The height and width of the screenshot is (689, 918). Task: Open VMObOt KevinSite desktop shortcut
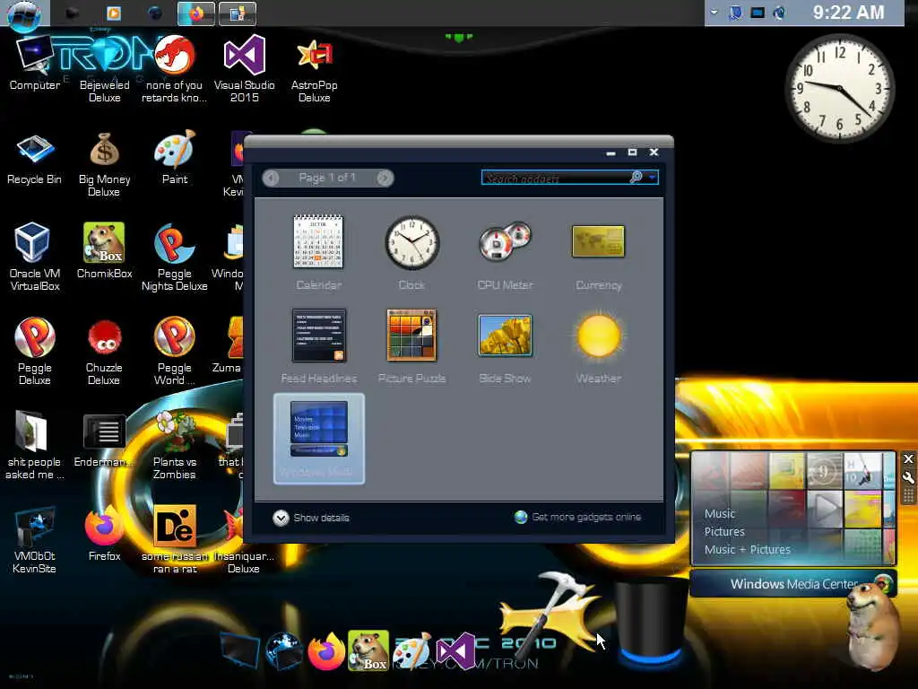[35, 540]
